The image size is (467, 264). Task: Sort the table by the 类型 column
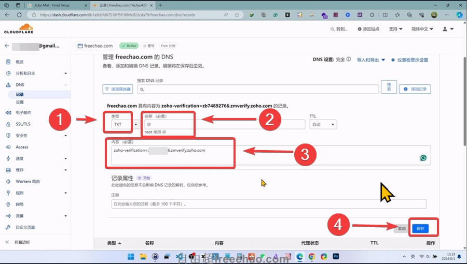tap(114, 243)
